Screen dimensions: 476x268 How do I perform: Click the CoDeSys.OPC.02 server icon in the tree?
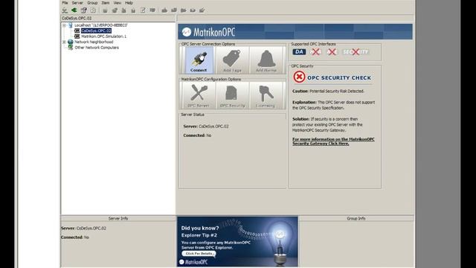[x=77, y=31]
